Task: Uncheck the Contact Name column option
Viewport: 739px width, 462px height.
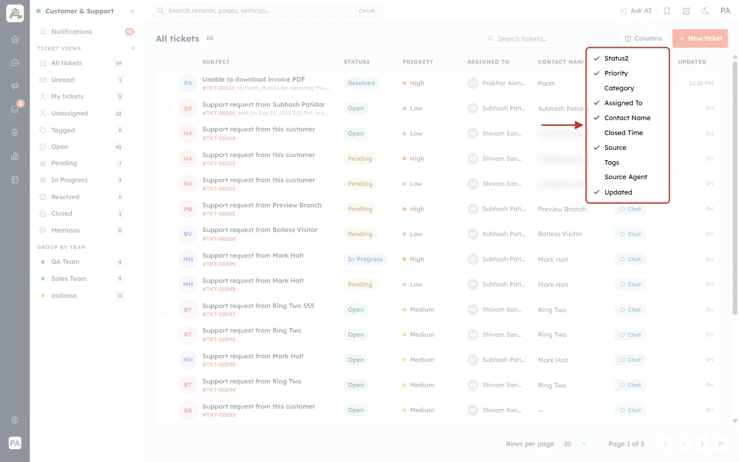Action: pyautogui.click(x=628, y=118)
